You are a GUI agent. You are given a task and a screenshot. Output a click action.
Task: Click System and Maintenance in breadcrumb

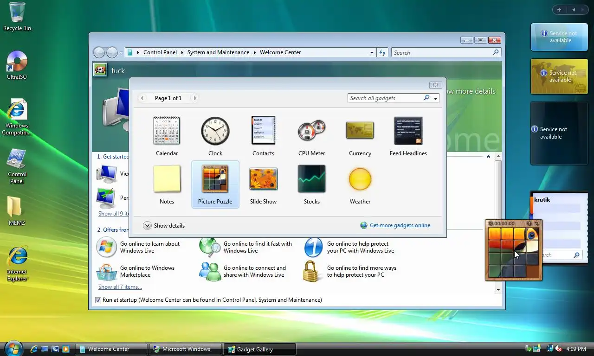218,52
